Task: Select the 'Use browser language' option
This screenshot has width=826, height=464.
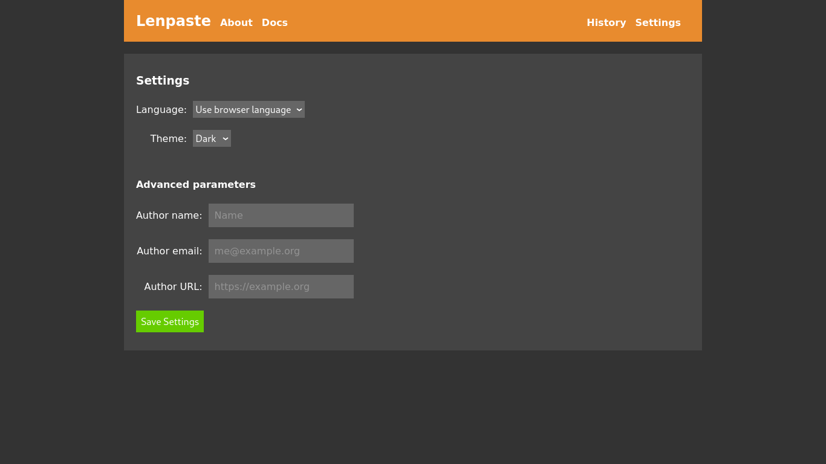Action: click(248, 109)
